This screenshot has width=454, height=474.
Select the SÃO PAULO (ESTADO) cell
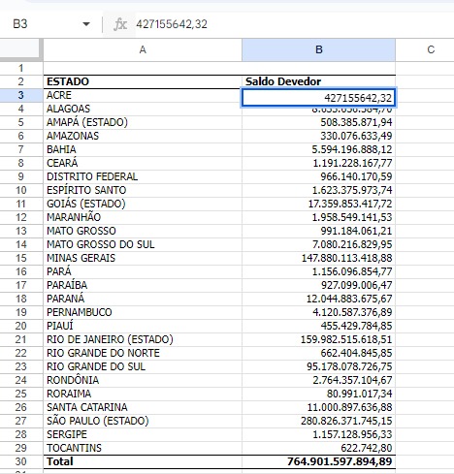point(143,421)
